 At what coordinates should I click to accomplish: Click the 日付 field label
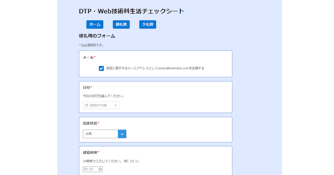click(x=87, y=87)
